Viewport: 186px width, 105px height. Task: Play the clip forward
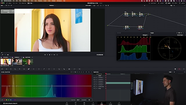point(52,55)
